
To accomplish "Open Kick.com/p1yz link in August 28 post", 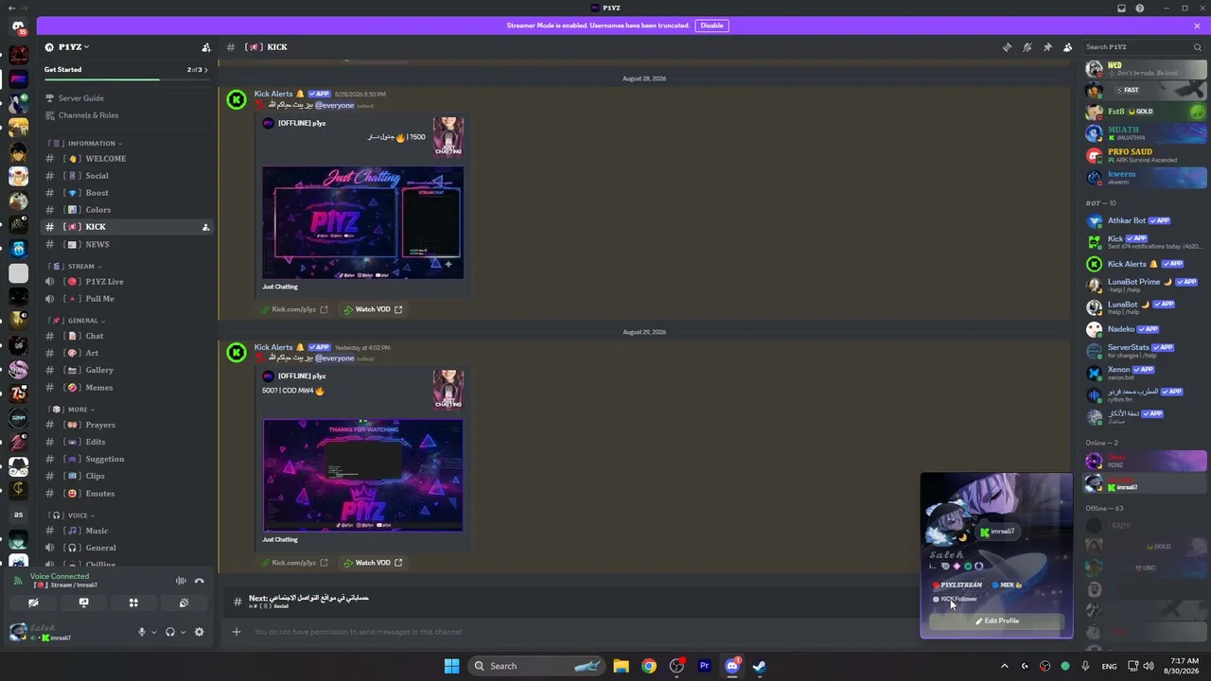I will [295, 309].
